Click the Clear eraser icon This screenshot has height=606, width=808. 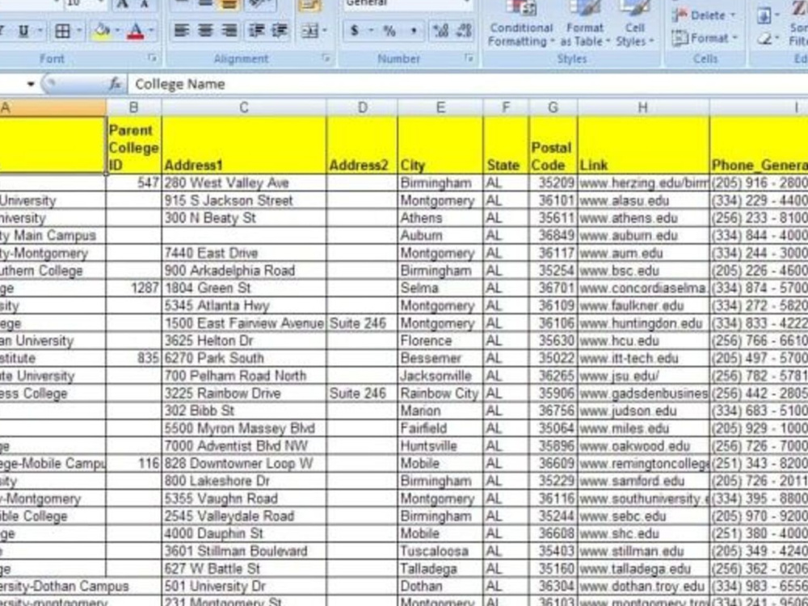point(764,38)
